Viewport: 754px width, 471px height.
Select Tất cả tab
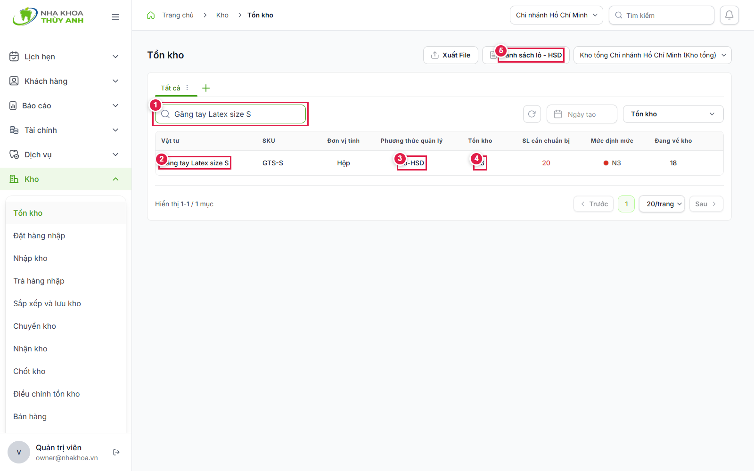[171, 88]
